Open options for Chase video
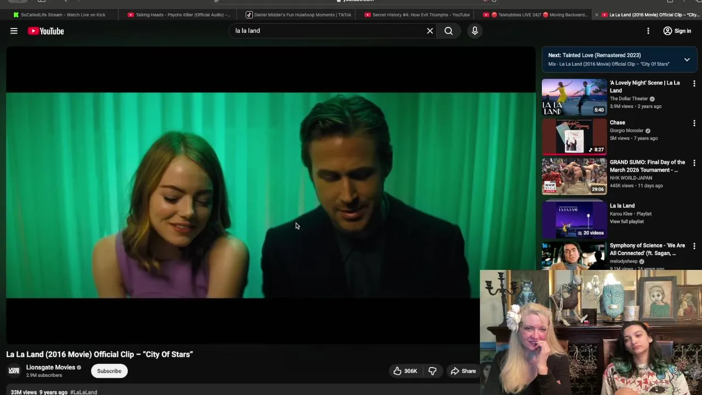The width and height of the screenshot is (702, 395). tap(694, 123)
